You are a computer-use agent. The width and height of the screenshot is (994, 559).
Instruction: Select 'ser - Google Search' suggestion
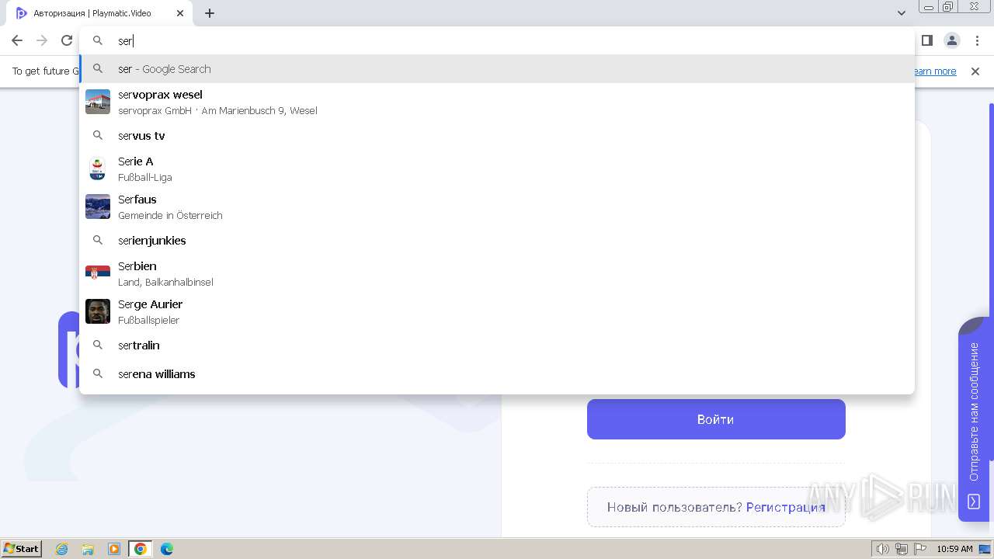497,69
